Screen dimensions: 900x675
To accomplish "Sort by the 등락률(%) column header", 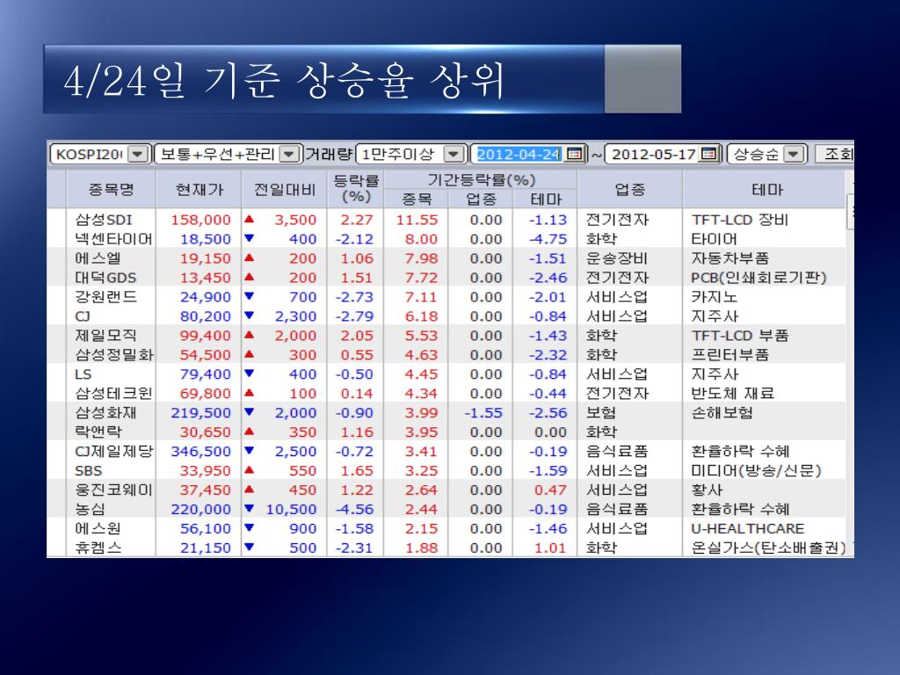I will click(356, 189).
